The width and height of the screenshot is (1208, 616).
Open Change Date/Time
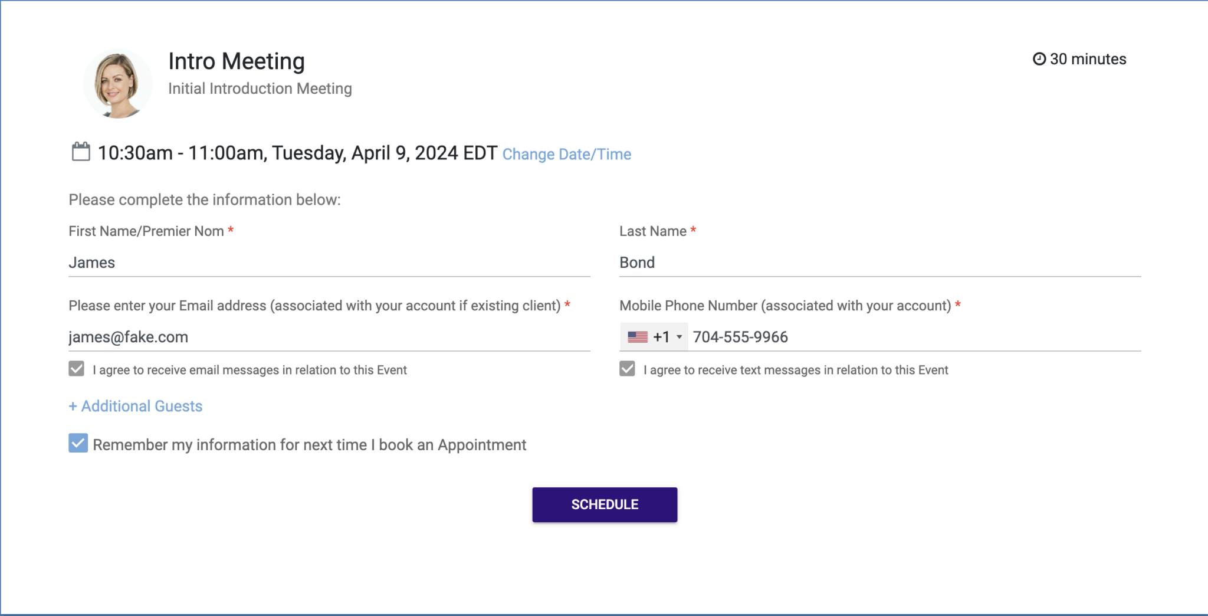tap(566, 154)
